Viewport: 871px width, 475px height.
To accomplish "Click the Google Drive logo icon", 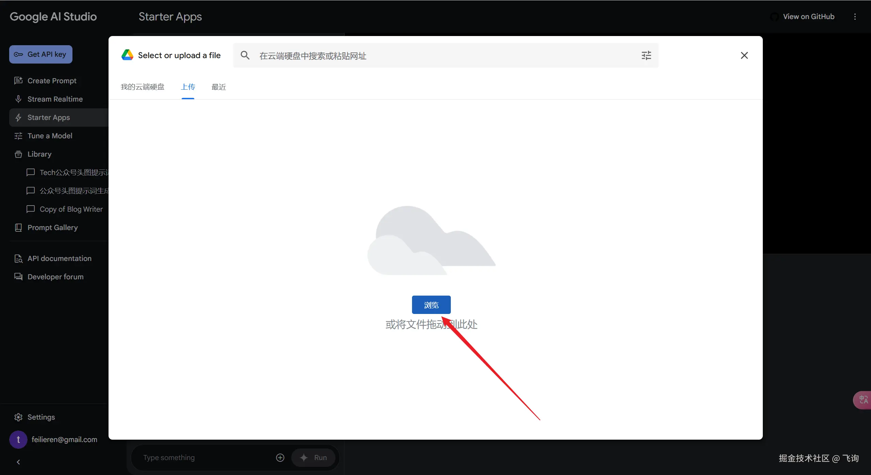I will coord(127,55).
